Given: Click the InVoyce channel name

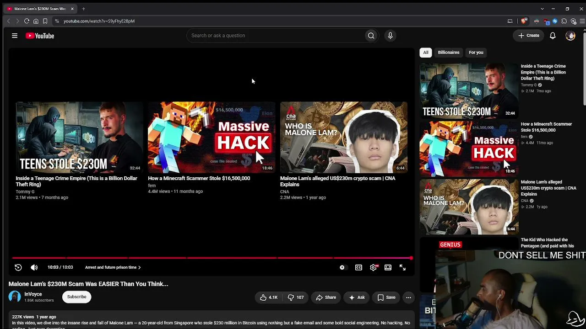Looking at the screenshot, I should tap(33, 294).
